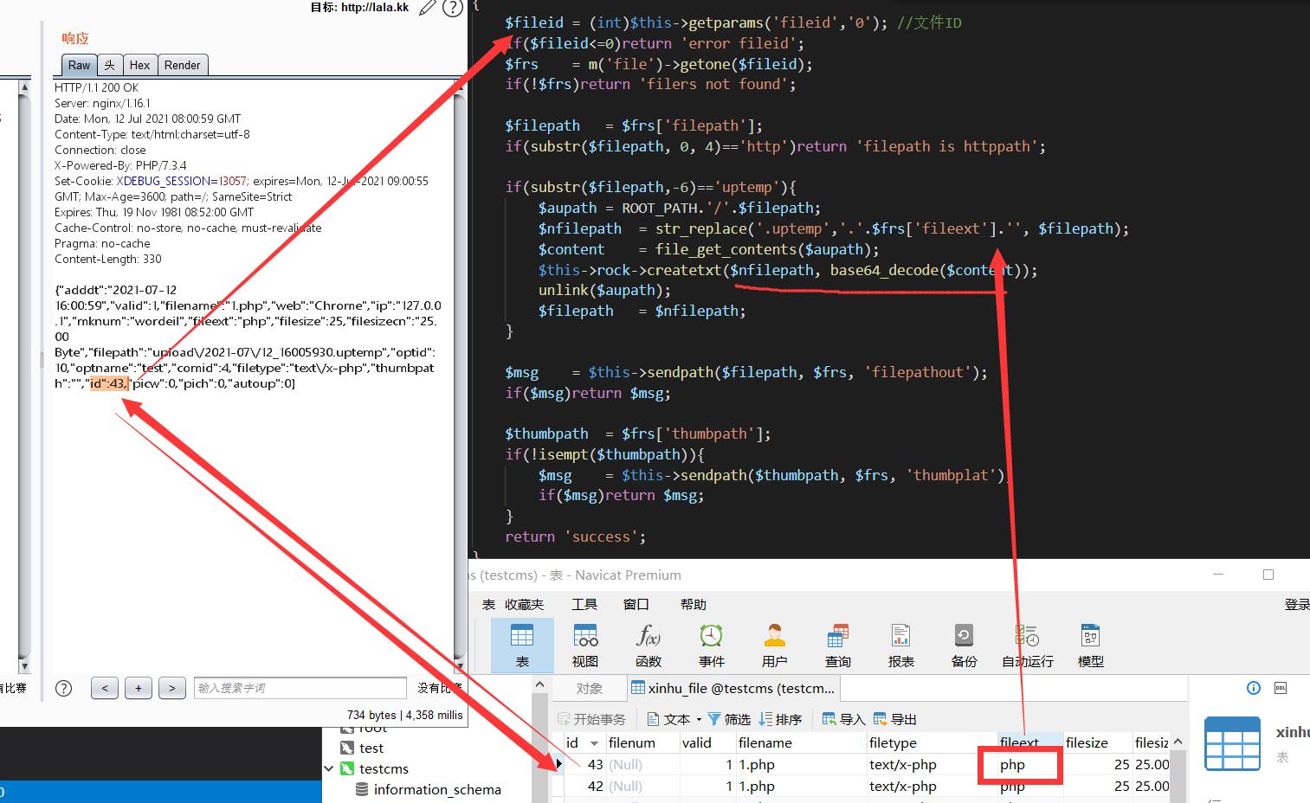Open the Automation (自动运行) tool in Navicat
The height and width of the screenshot is (803, 1310).
[x=1028, y=646]
